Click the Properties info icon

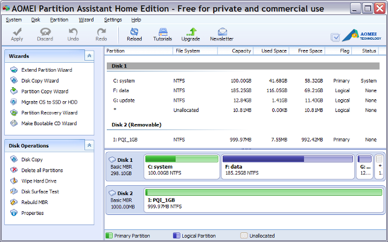[14, 213]
